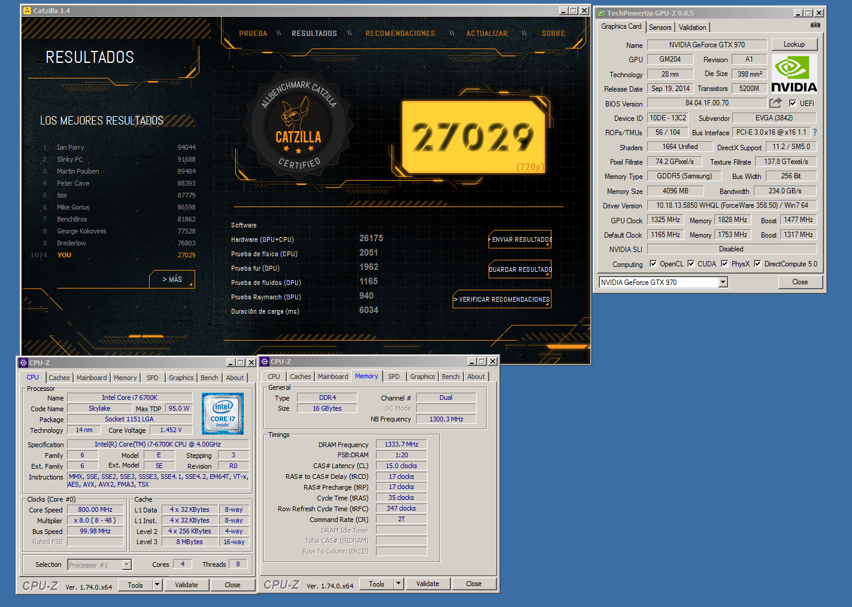
Task: Click GUARDAR RESULTADO button
Action: tap(520, 269)
